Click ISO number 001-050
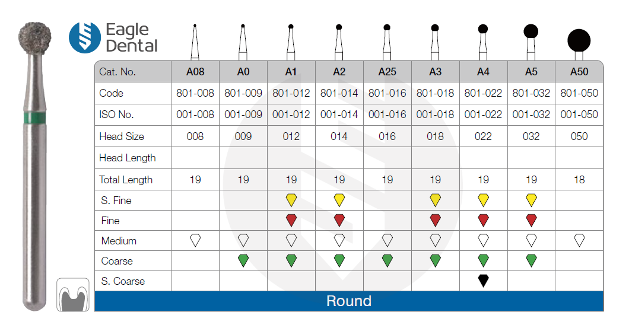 [x=579, y=114]
